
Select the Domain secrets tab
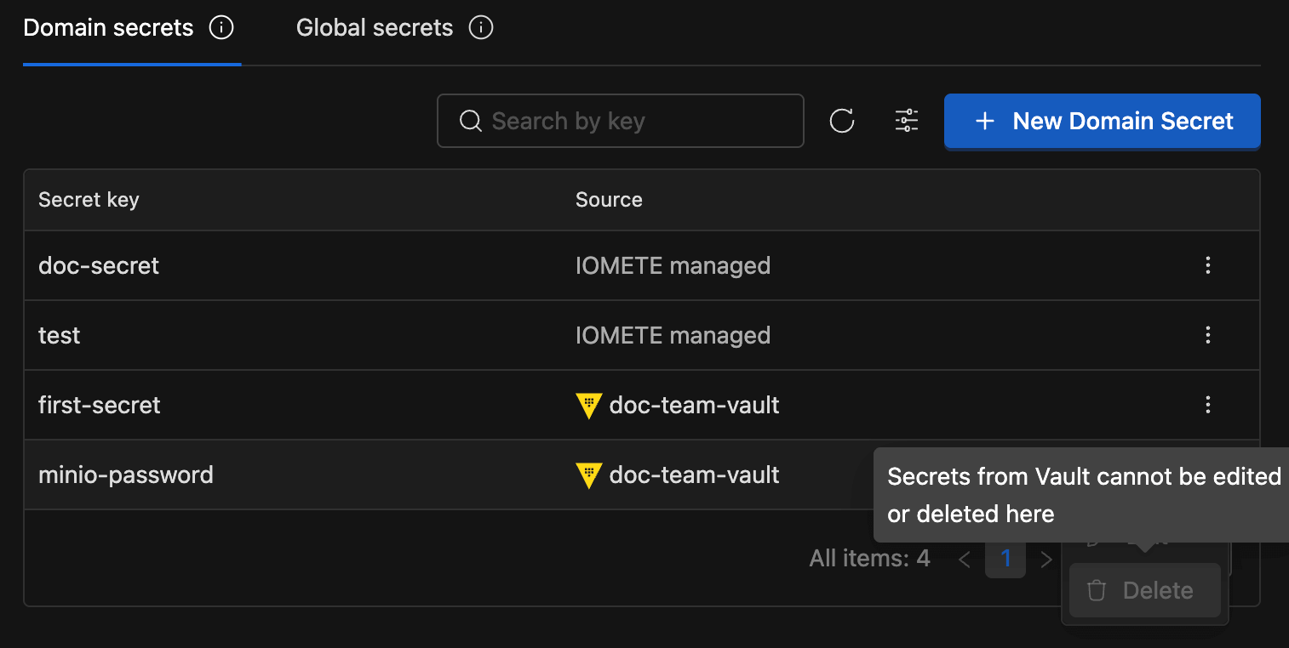coord(107,27)
